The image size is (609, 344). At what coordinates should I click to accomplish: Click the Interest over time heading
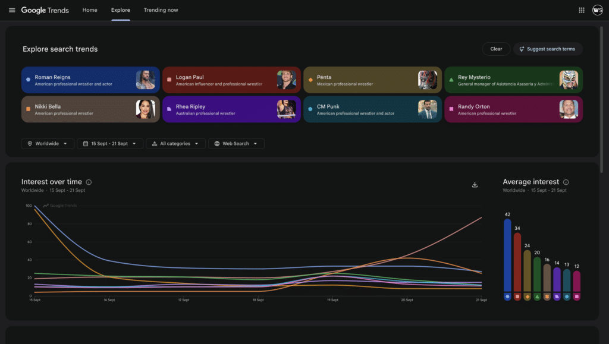52,182
